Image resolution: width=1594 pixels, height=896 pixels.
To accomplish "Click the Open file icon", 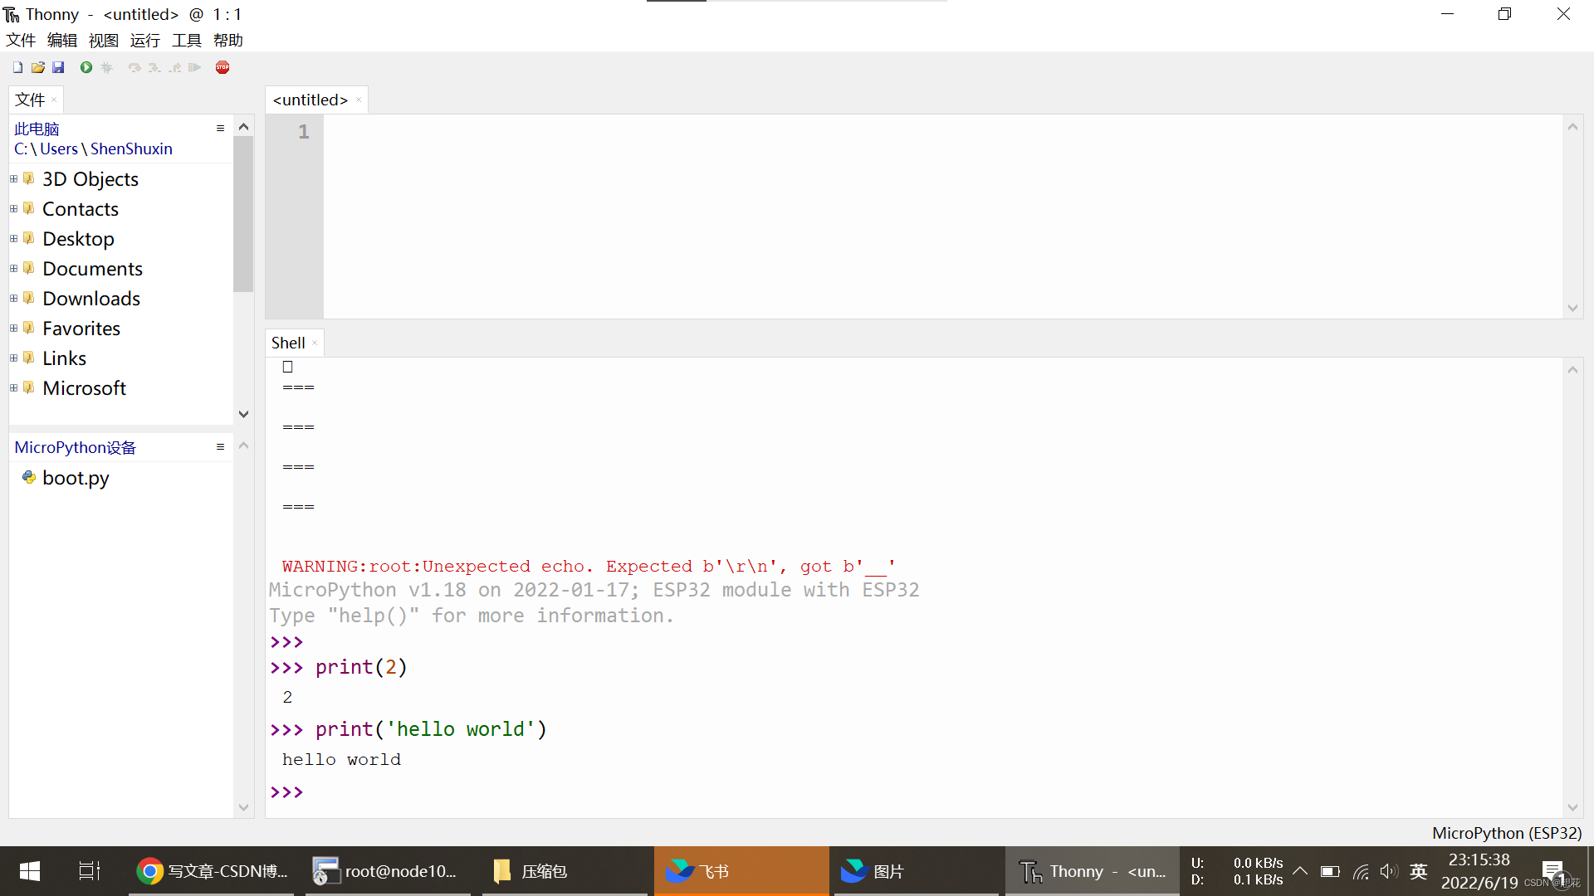I will pyautogui.click(x=37, y=68).
